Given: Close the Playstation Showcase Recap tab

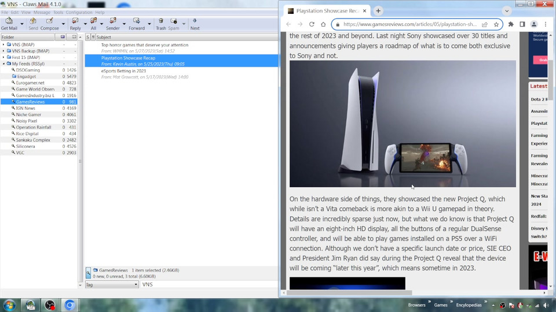Looking at the screenshot, I should [364, 11].
